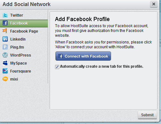Click the LinkedIn logo icon
Viewport: 161px width, 124px height.
pos(5,39)
